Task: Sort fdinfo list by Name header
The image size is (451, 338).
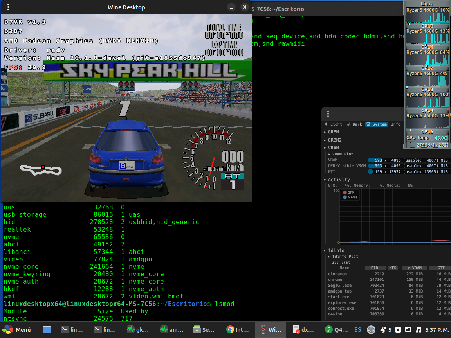Action: (x=344, y=268)
